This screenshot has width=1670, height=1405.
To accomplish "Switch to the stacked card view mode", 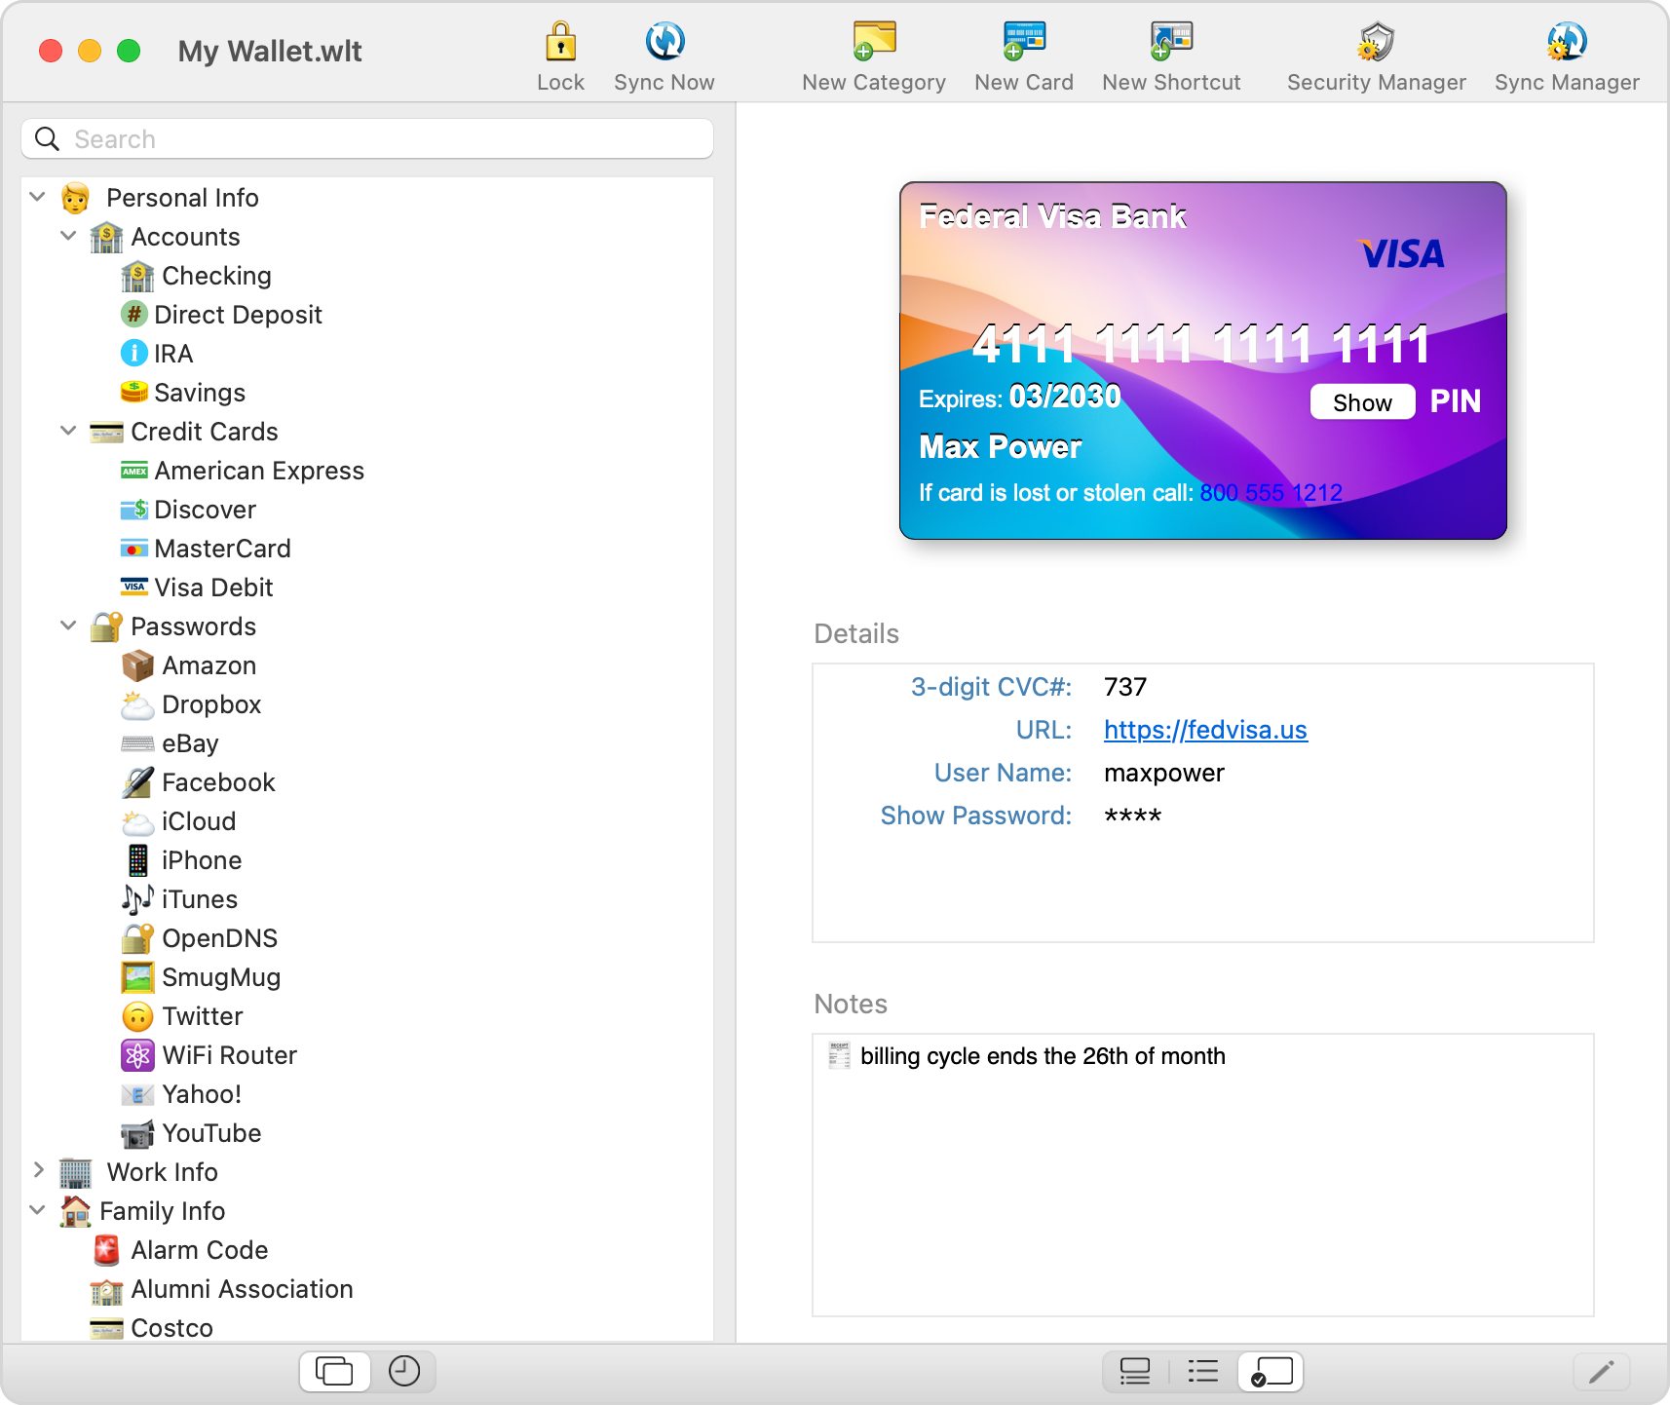I will click(x=1135, y=1372).
